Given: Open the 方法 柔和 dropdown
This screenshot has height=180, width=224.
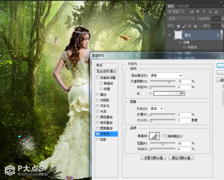Looking at the screenshot, I should click(156, 109).
